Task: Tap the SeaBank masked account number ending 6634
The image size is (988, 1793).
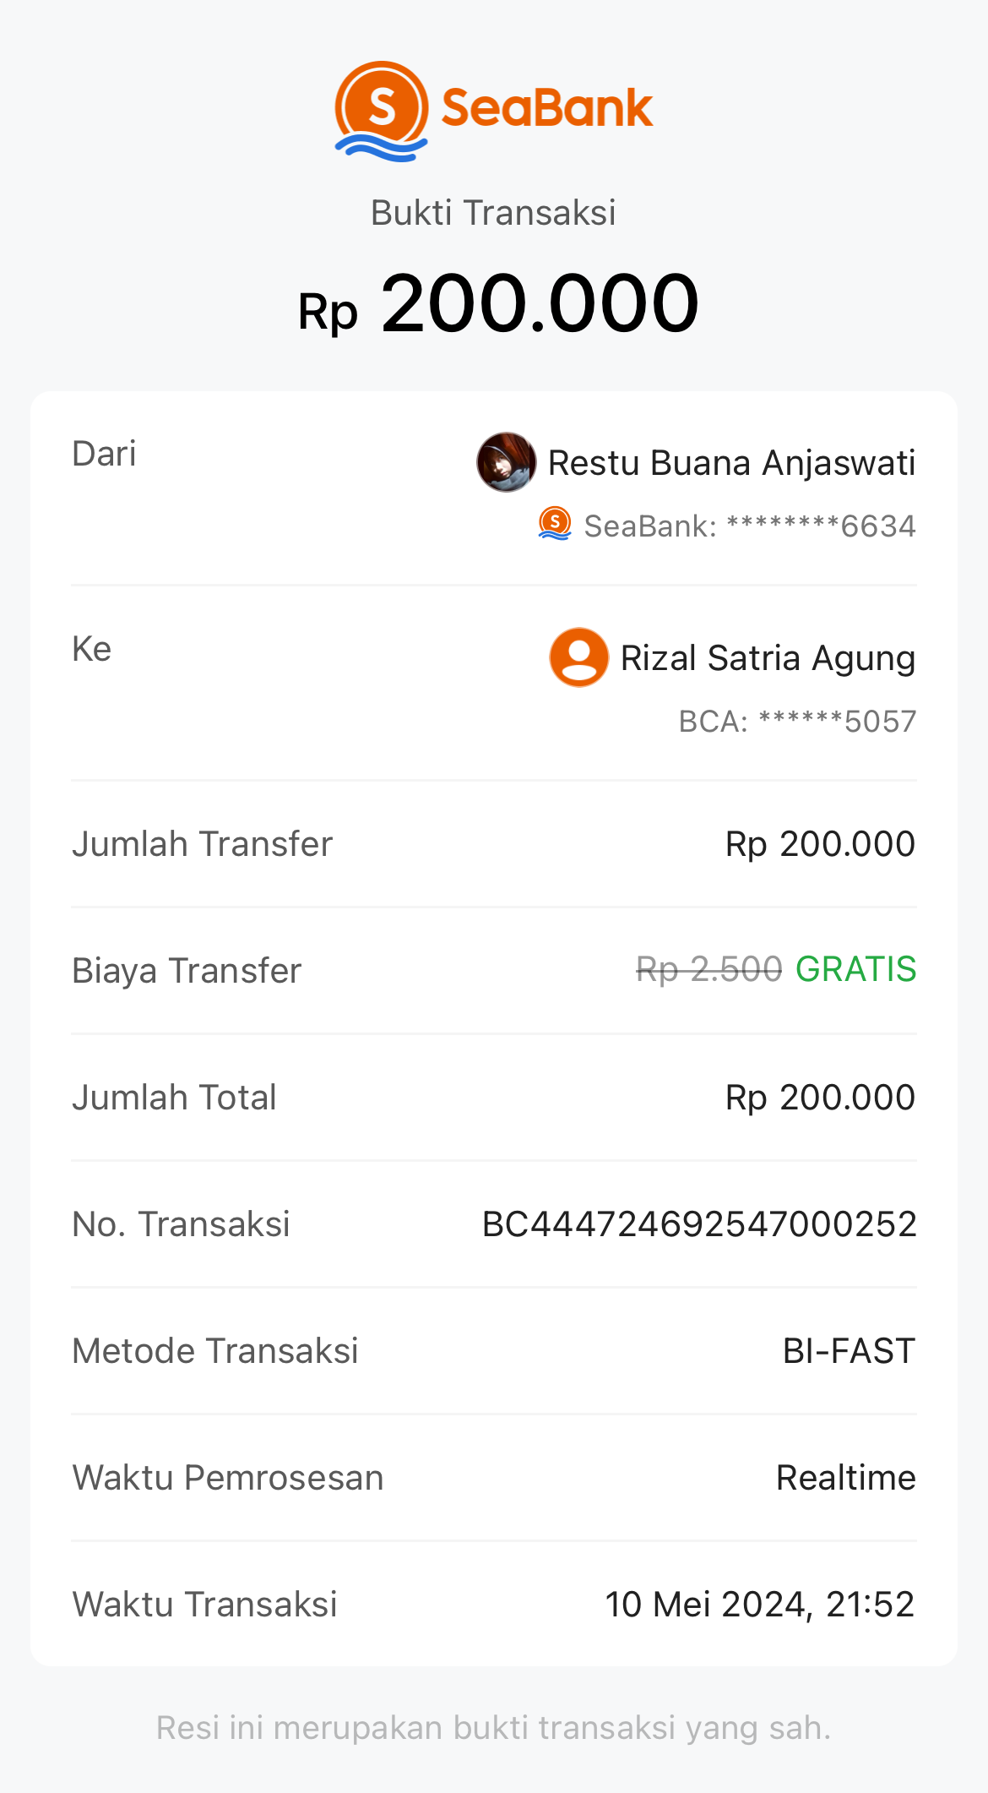Action: pyautogui.click(x=750, y=526)
